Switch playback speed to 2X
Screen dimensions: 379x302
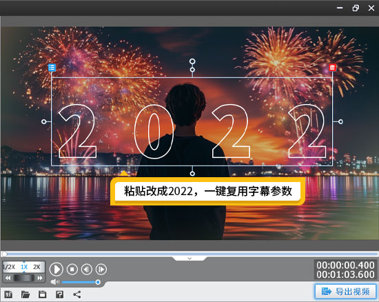point(37,267)
